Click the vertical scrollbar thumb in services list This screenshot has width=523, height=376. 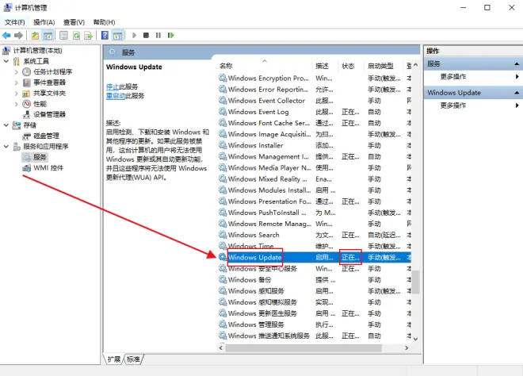(x=415, y=282)
